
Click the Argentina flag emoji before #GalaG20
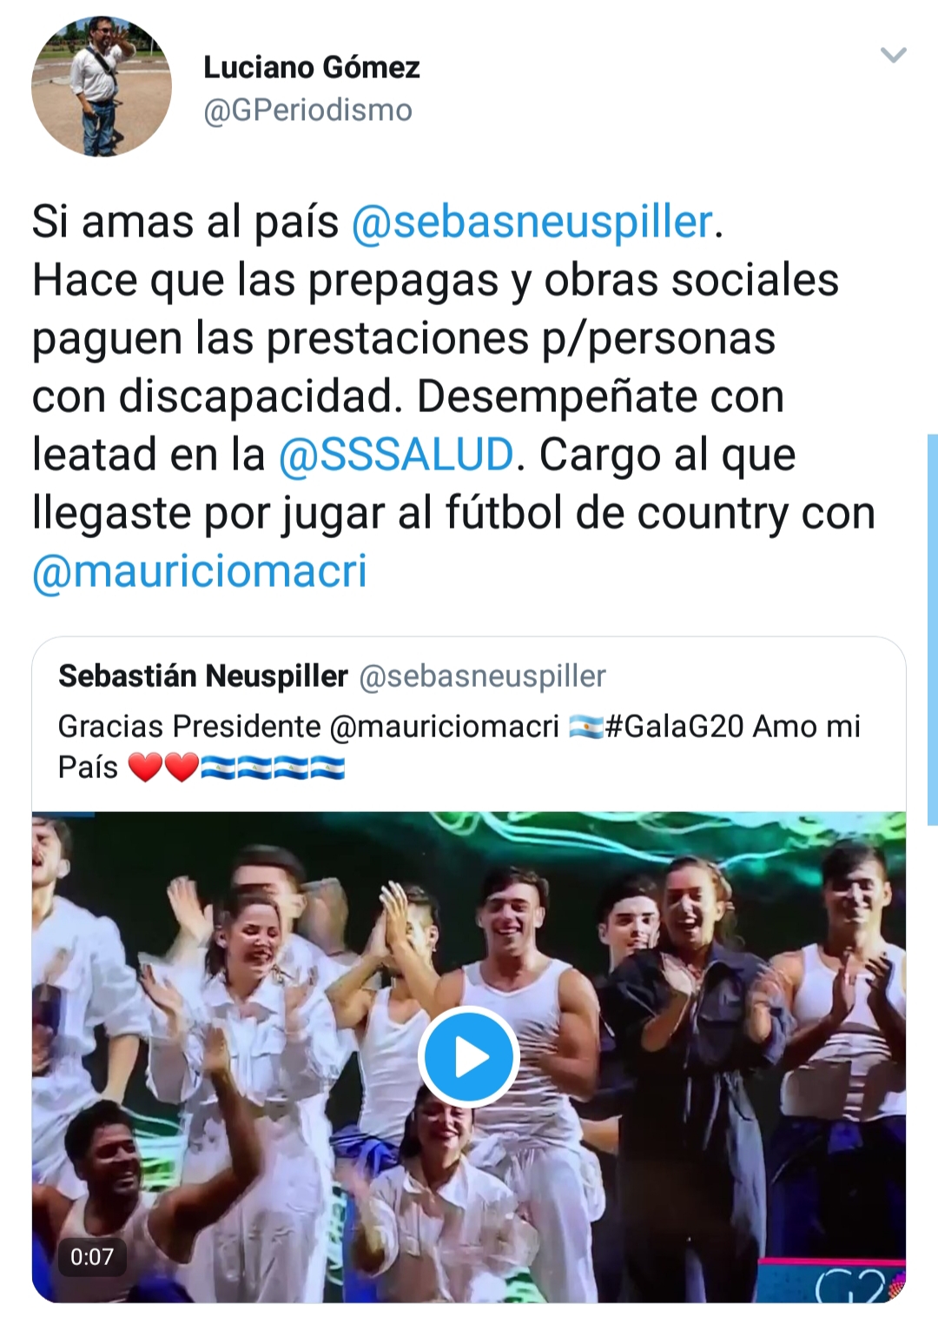click(x=586, y=726)
